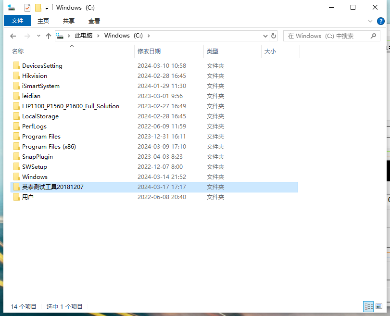Click the magnifier search icon

(x=373, y=36)
